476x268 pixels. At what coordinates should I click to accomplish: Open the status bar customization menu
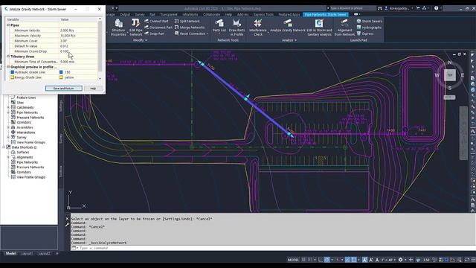click(x=473, y=260)
